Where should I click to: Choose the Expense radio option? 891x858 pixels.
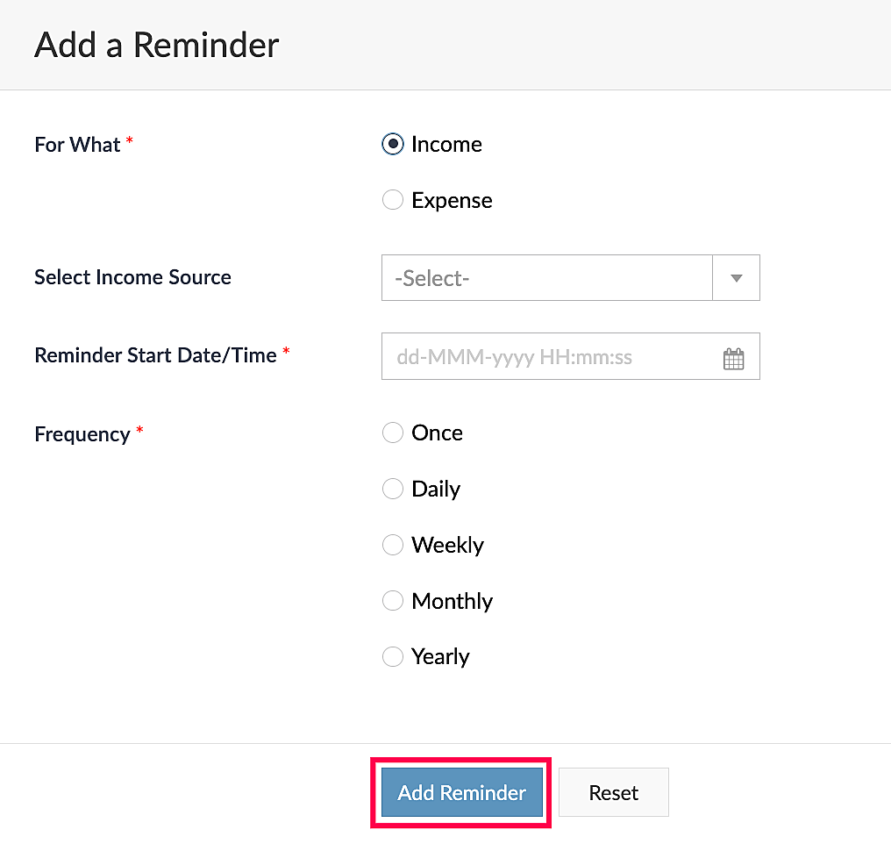pos(393,200)
